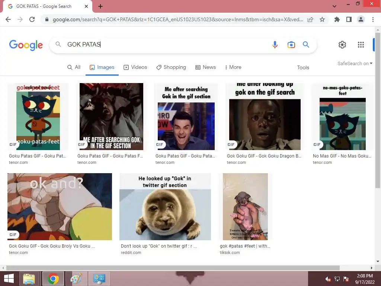The image size is (381, 286).
Task: Click the muted volume tray icon
Action: click(328, 279)
